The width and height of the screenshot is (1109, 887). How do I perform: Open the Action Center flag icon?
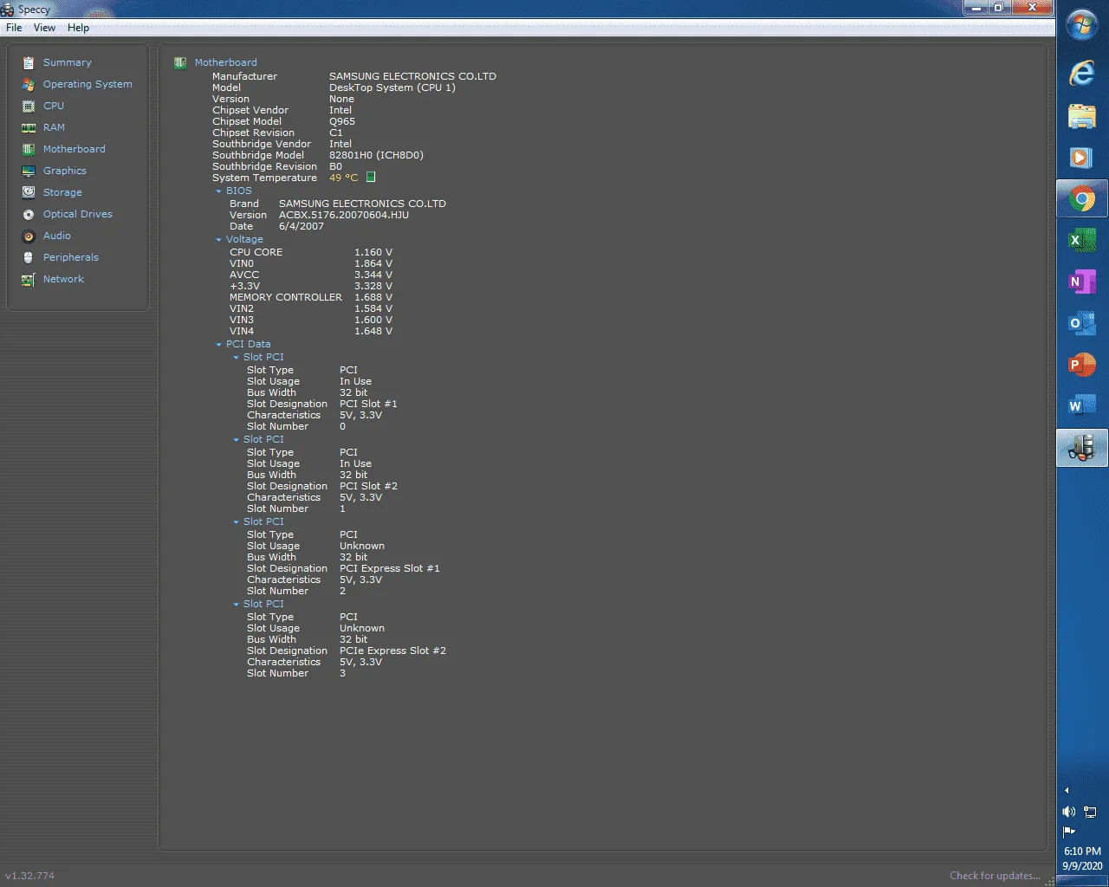[1068, 832]
